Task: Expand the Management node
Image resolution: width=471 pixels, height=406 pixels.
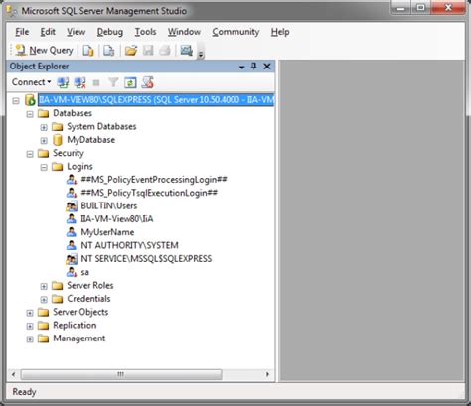Action: [30, 339]
